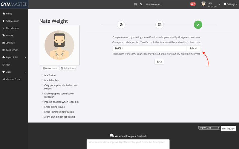Click the Nate user avatar icon
This screenshot has width=239, height=149.
coord(203,4)
